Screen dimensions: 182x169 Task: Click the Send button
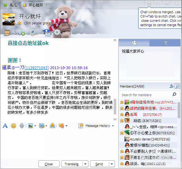pyautogui.click(x=99, y=164)
